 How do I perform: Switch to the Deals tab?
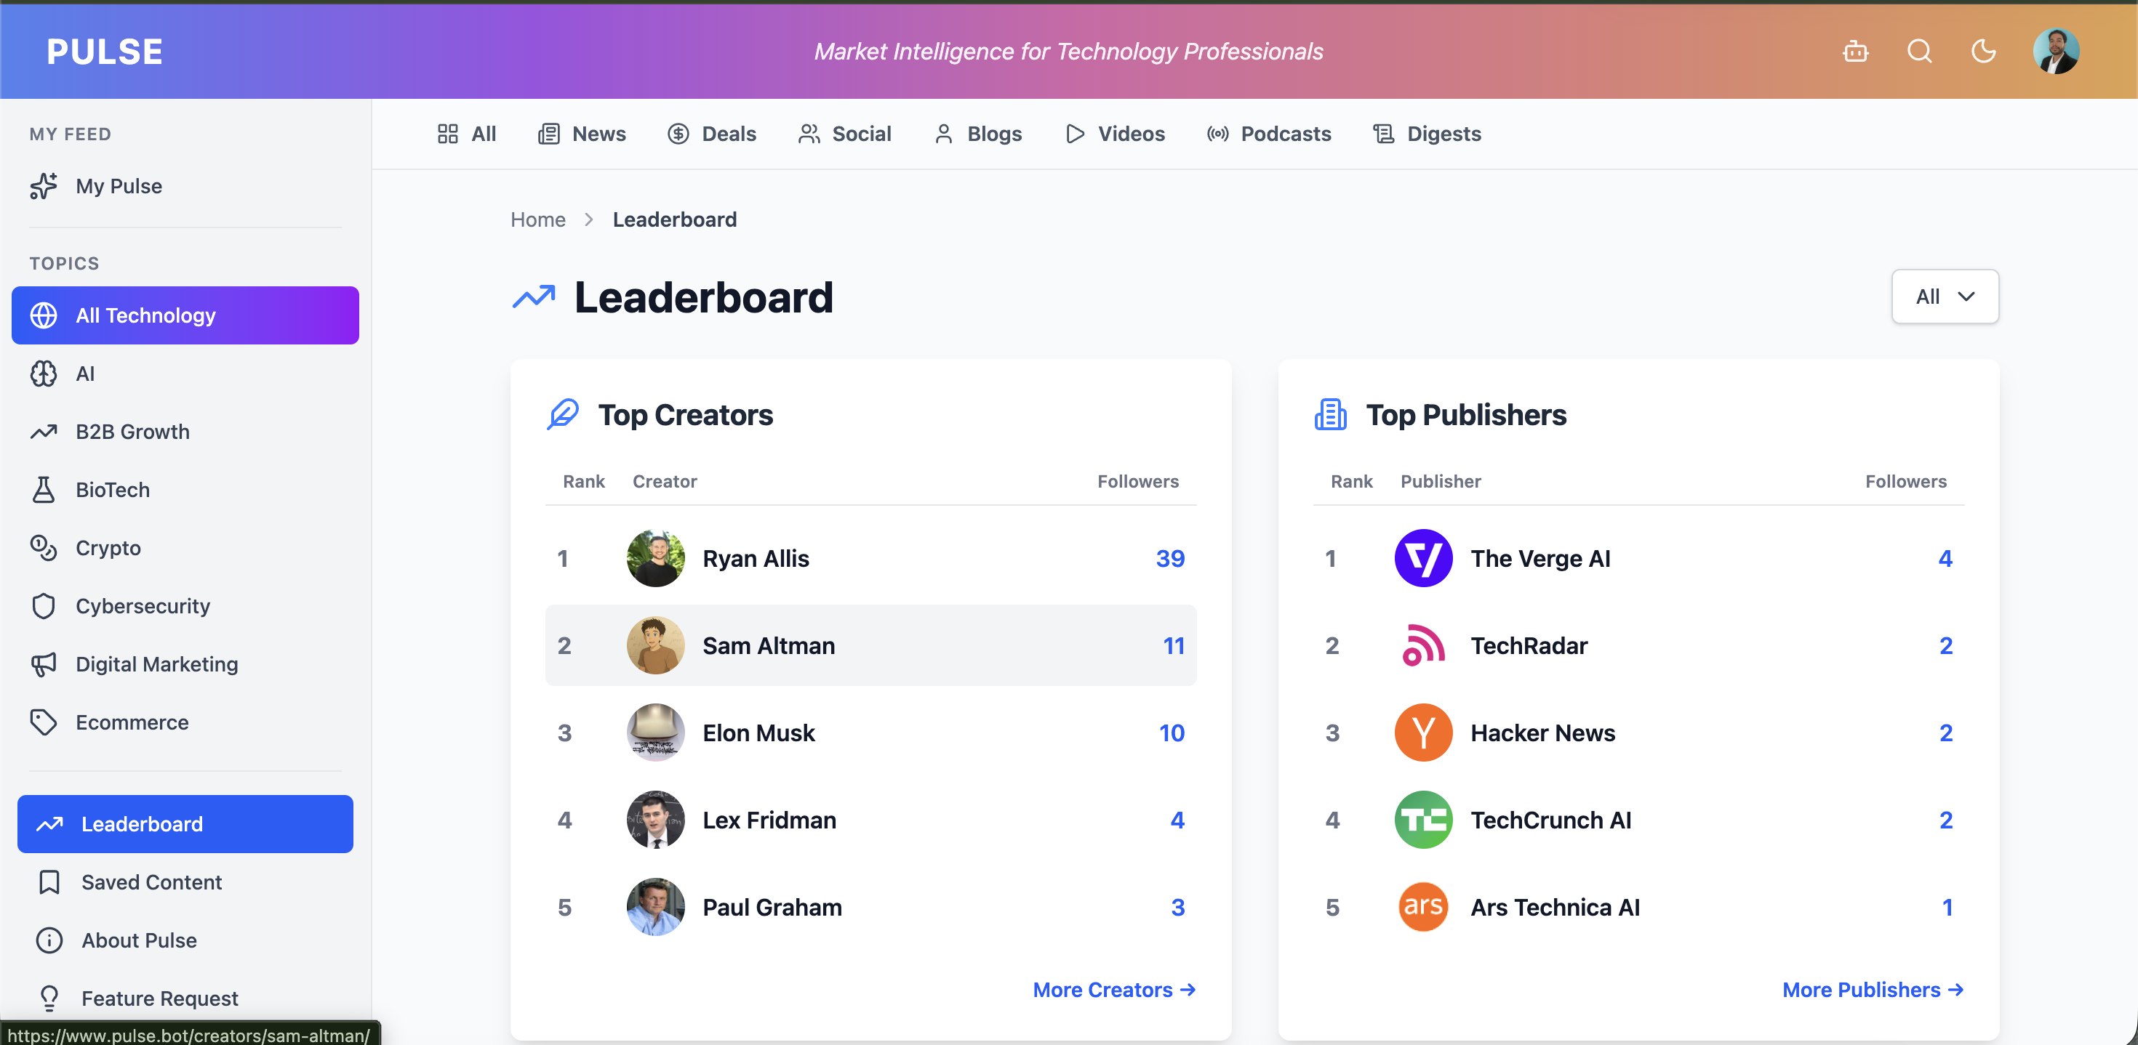tap(712, 134)
